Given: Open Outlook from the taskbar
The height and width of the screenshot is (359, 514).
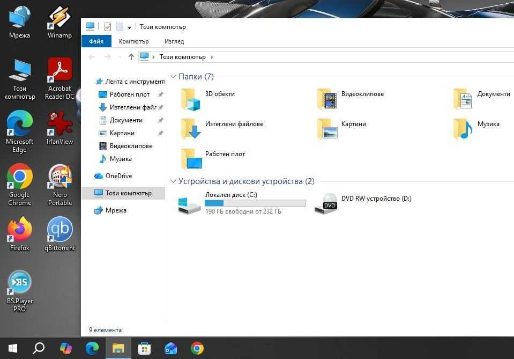Looking at the screenshot, I should click(x=171, y=348).
